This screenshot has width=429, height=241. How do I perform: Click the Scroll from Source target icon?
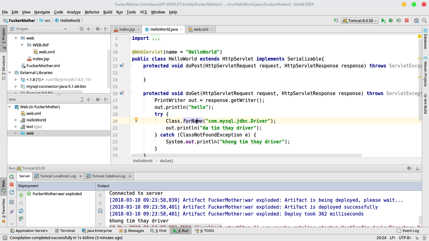(x=82, y=29)
